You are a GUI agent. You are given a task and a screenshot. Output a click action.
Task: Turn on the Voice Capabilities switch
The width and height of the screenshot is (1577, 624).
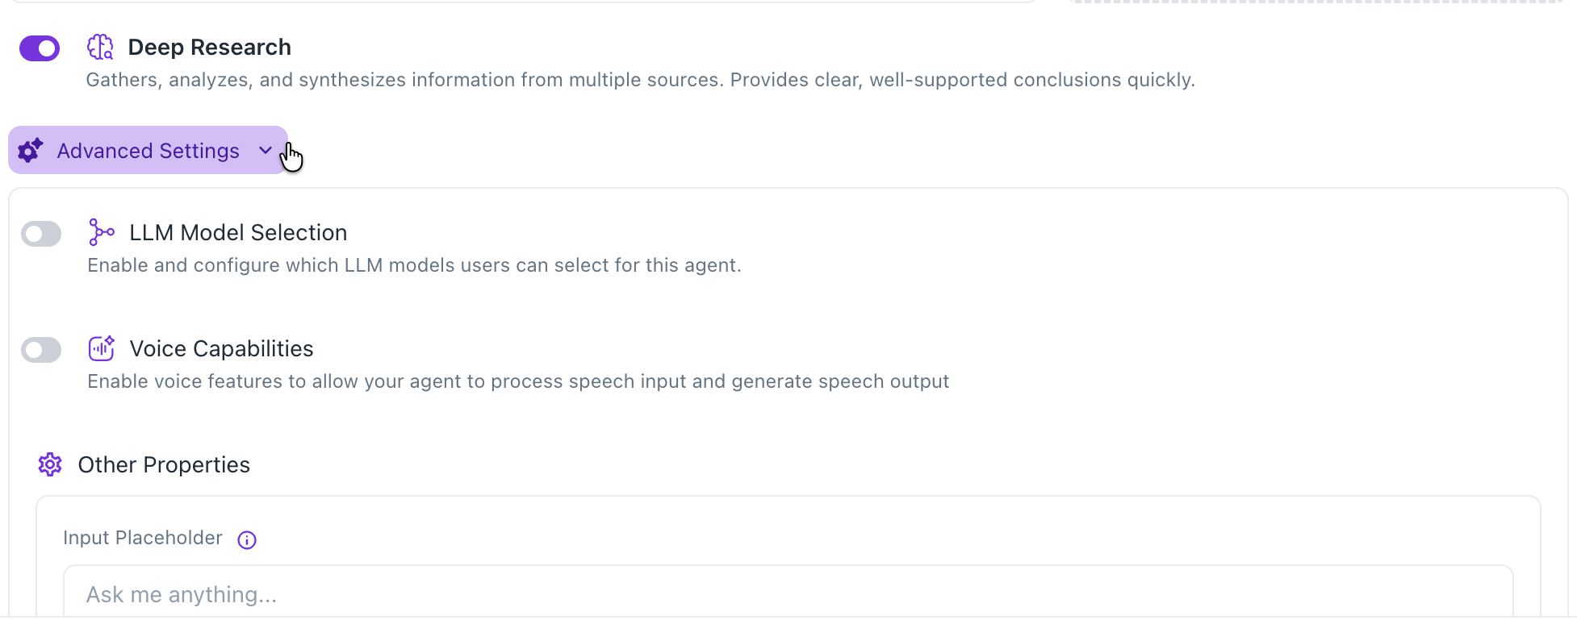click(41, 350)
